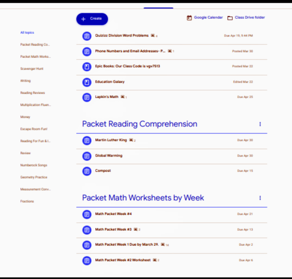Viewport: 292px width, 279px height.
Task: Open the Packet Reading Comprehension topic heading
Action: click(139, 124)
